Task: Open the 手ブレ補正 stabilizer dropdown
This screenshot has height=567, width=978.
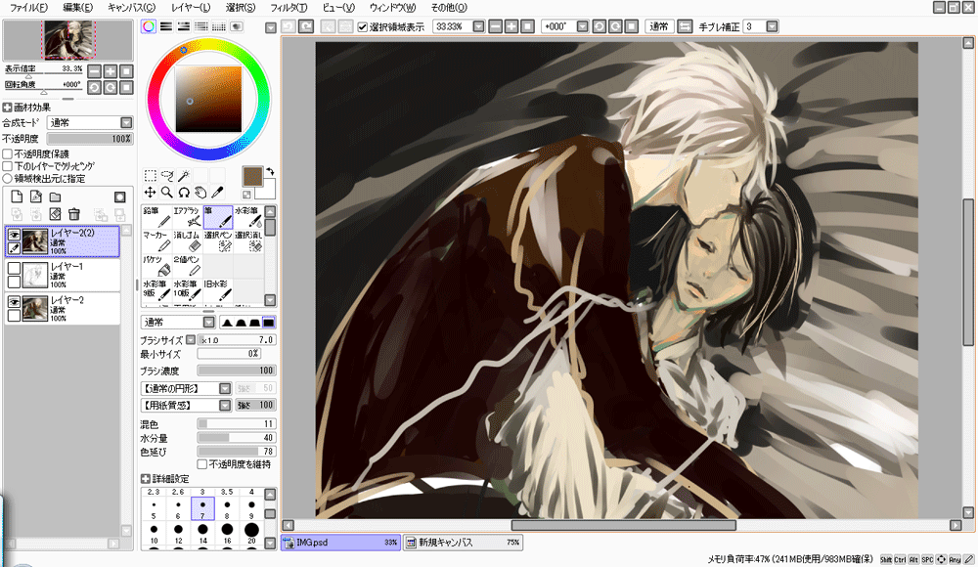Action: [773, 26]
